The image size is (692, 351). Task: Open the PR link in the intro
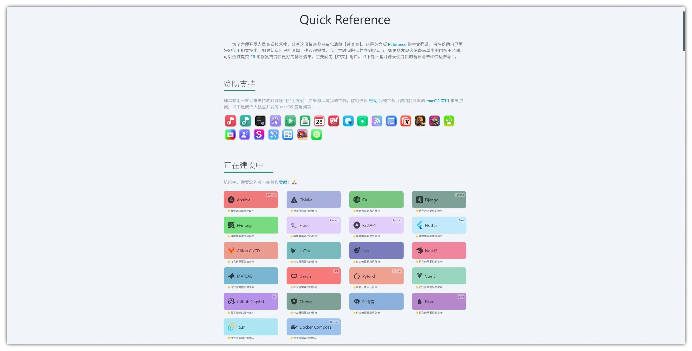point(252,57)
